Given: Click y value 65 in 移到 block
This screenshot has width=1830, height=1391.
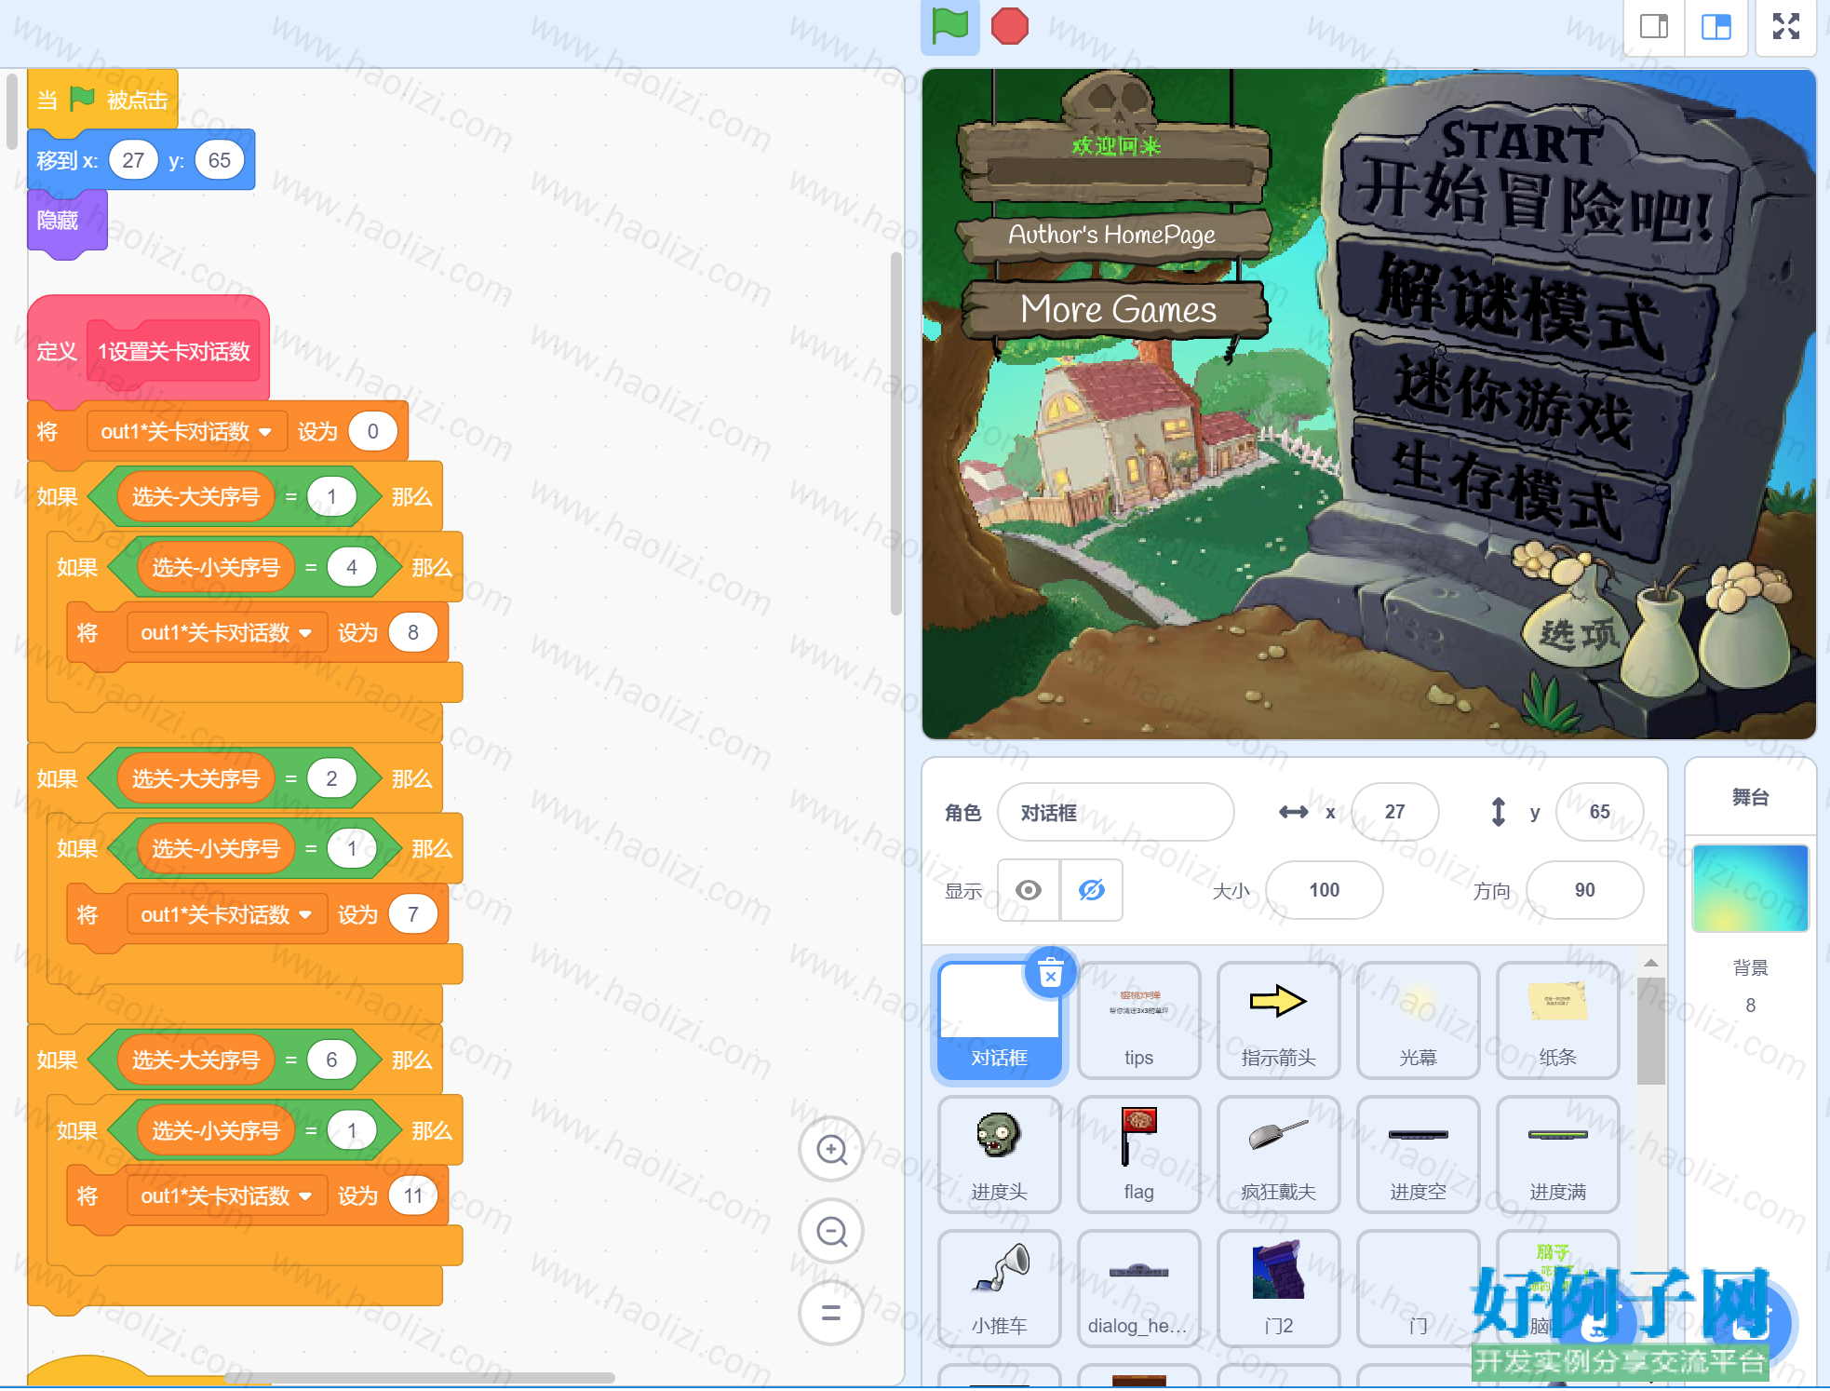Looking at the screenshot, I should coord(220,160).
